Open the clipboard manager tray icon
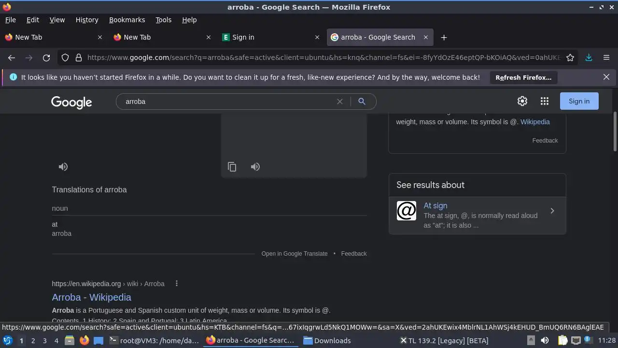Viewport: 618px width, 348px height. 562,340
